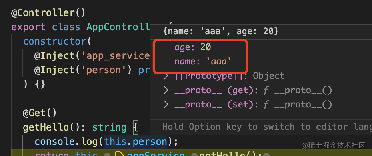The width and height of the screenshot is (372, 156).
Task: Click the highlighted this.person expression
Action: [x=136, y=142]
